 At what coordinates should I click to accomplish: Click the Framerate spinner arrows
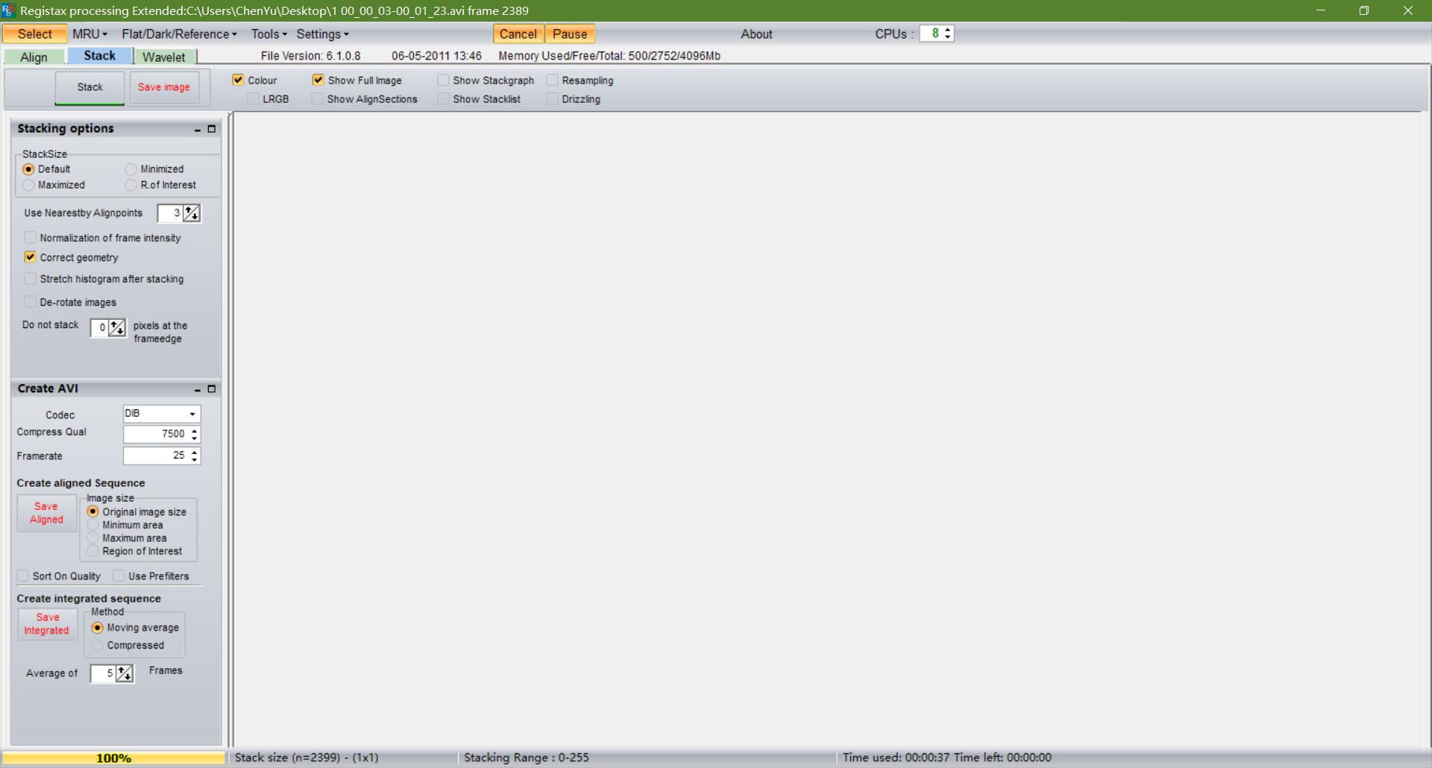[x=195, y=456]
